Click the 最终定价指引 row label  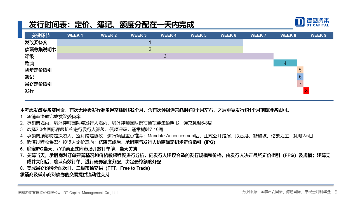click(x=38, y=84)
